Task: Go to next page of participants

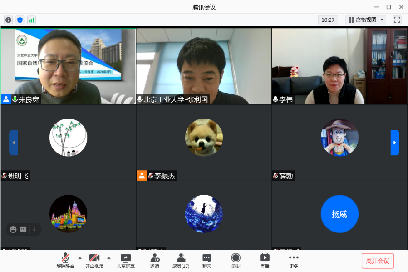Action: pos(395,143)
